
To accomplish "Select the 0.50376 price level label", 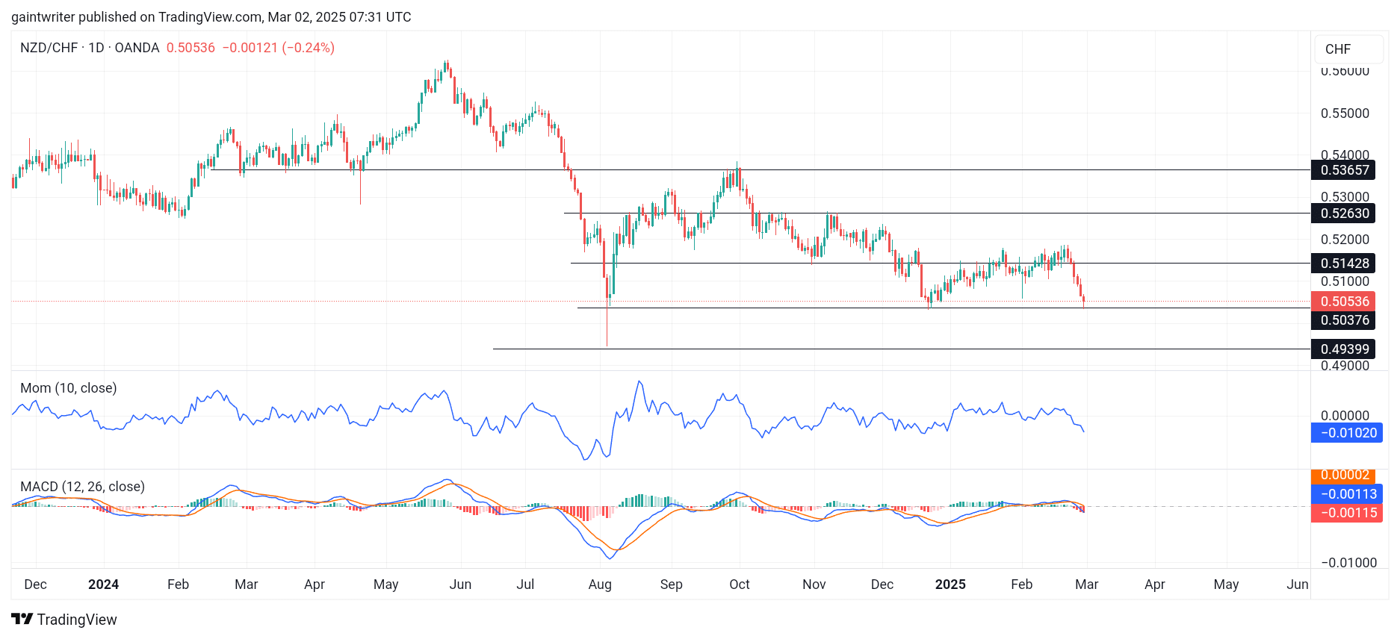I will pyautogui.click(x=1343, y=320).
